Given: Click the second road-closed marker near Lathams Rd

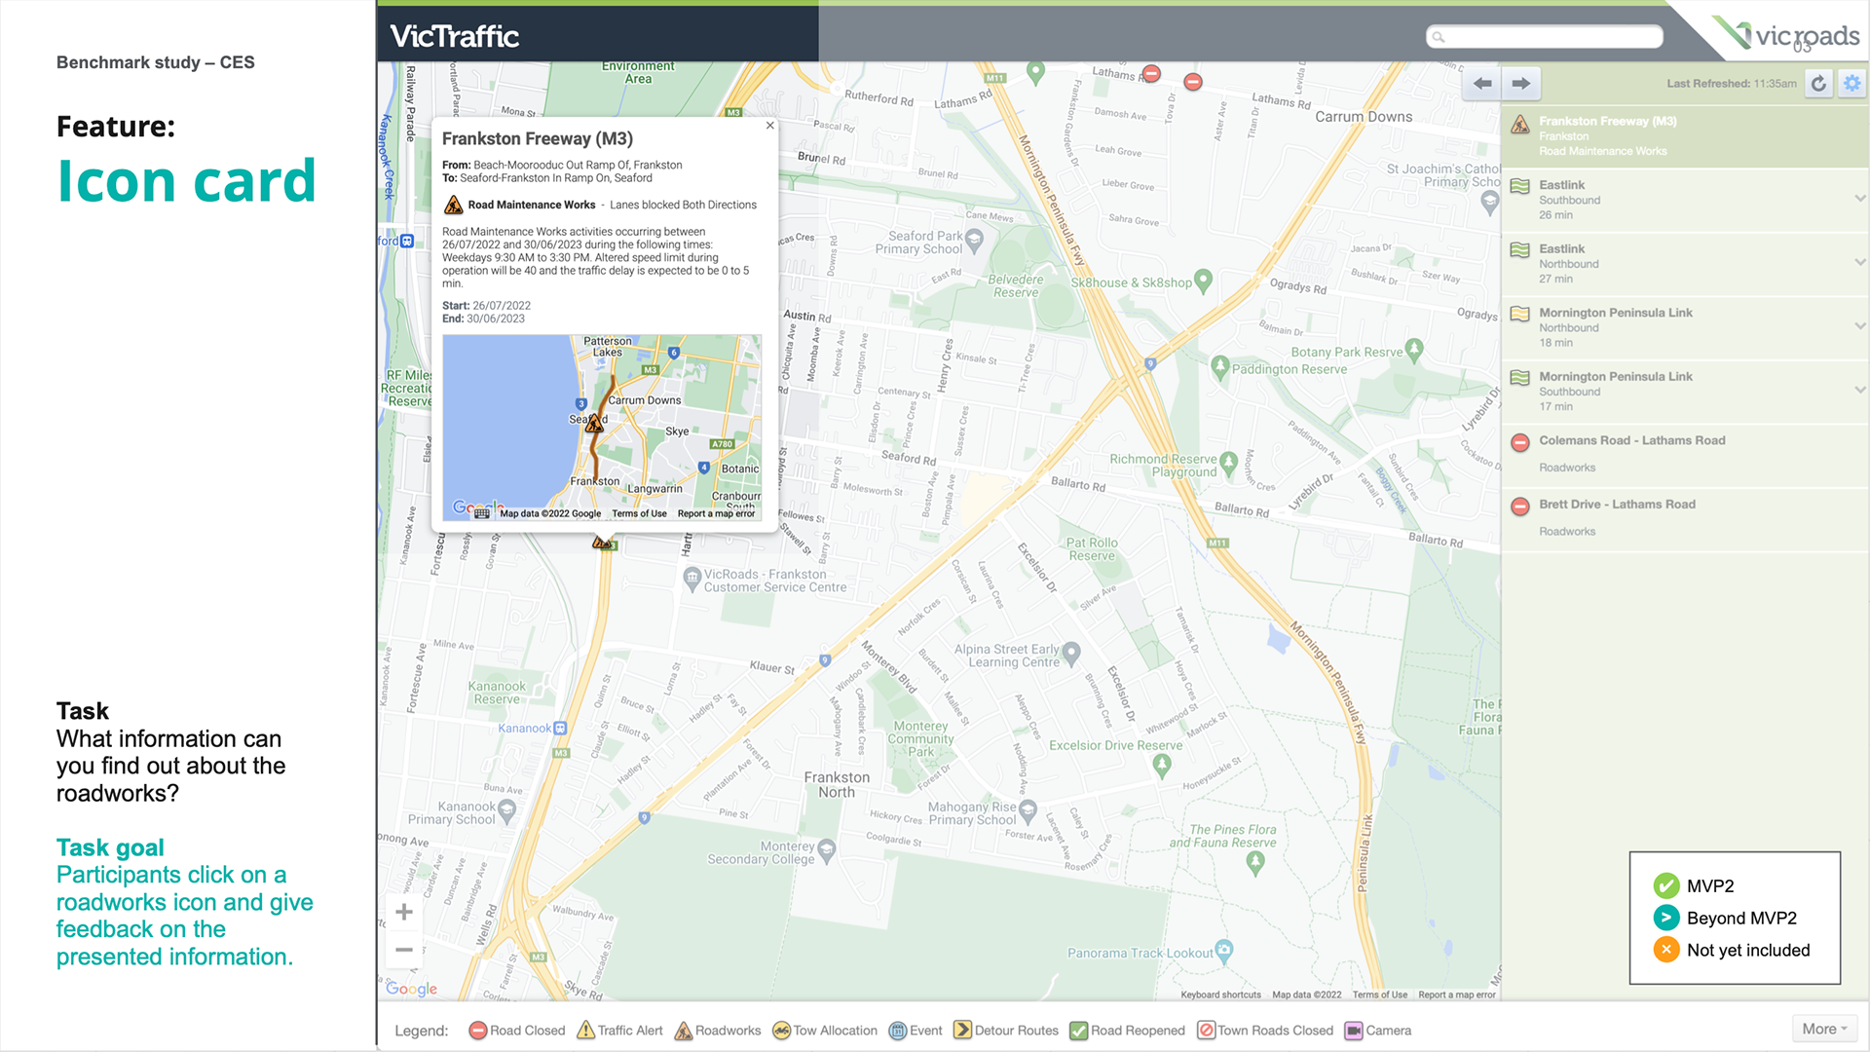Looking at the screenshot, I should (x=1193, y=82).
